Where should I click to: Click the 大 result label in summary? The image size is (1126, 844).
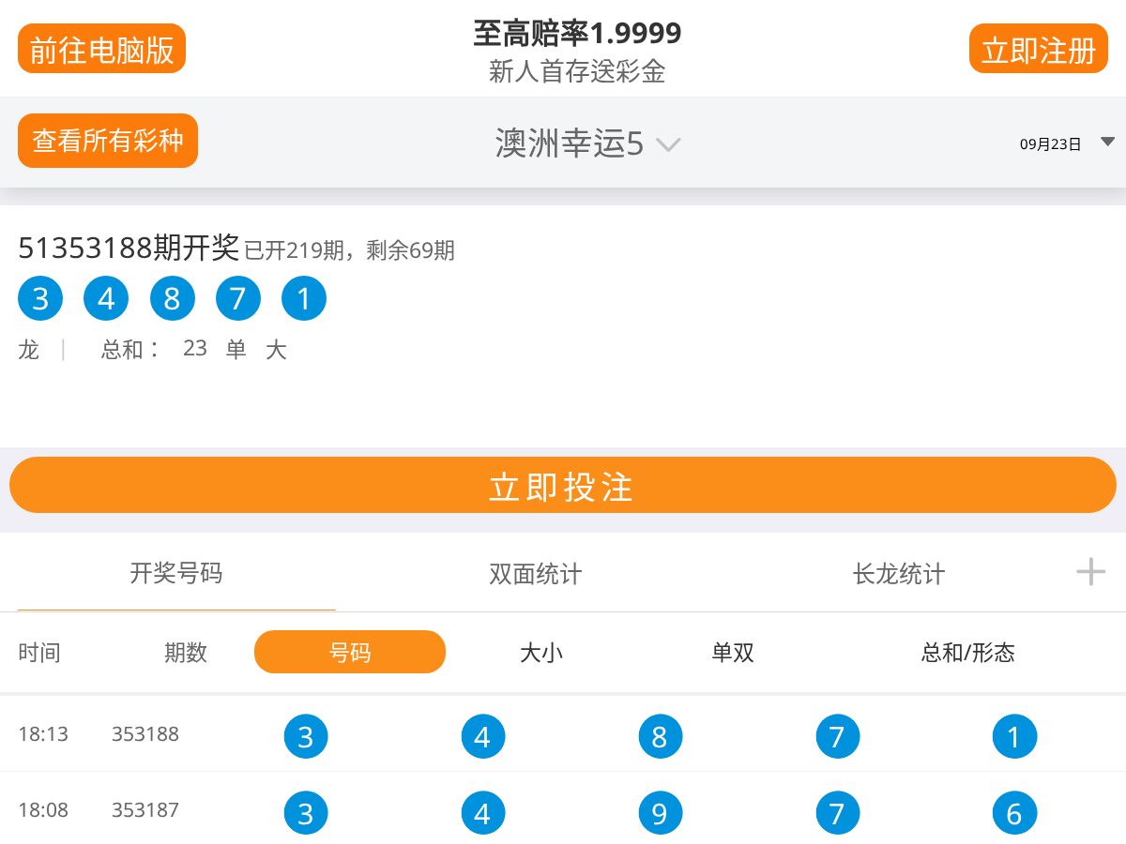(x=276, y=350)
